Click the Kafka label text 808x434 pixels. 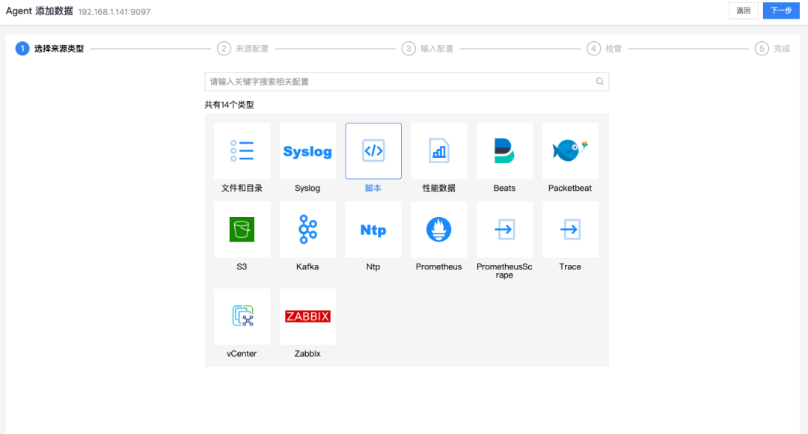coord(307,266)
